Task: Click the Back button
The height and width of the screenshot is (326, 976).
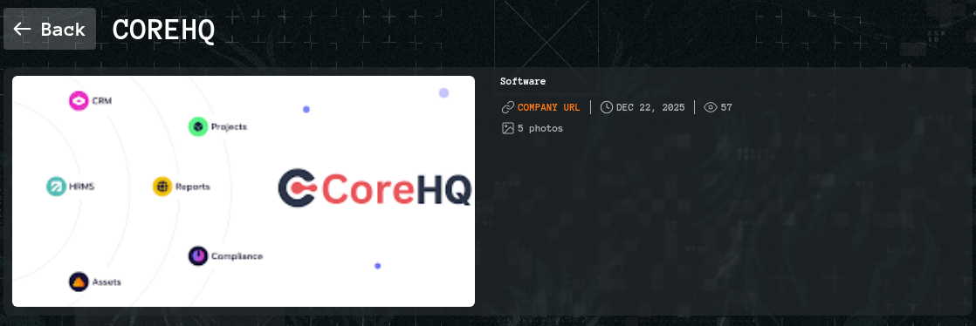Action: point(50,29)
